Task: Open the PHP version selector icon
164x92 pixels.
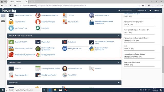Action: (65, 48)
